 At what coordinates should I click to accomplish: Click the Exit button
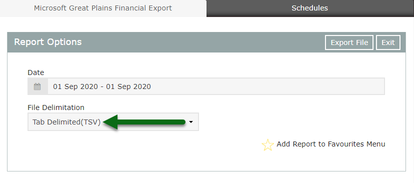(x=388, y=42)
